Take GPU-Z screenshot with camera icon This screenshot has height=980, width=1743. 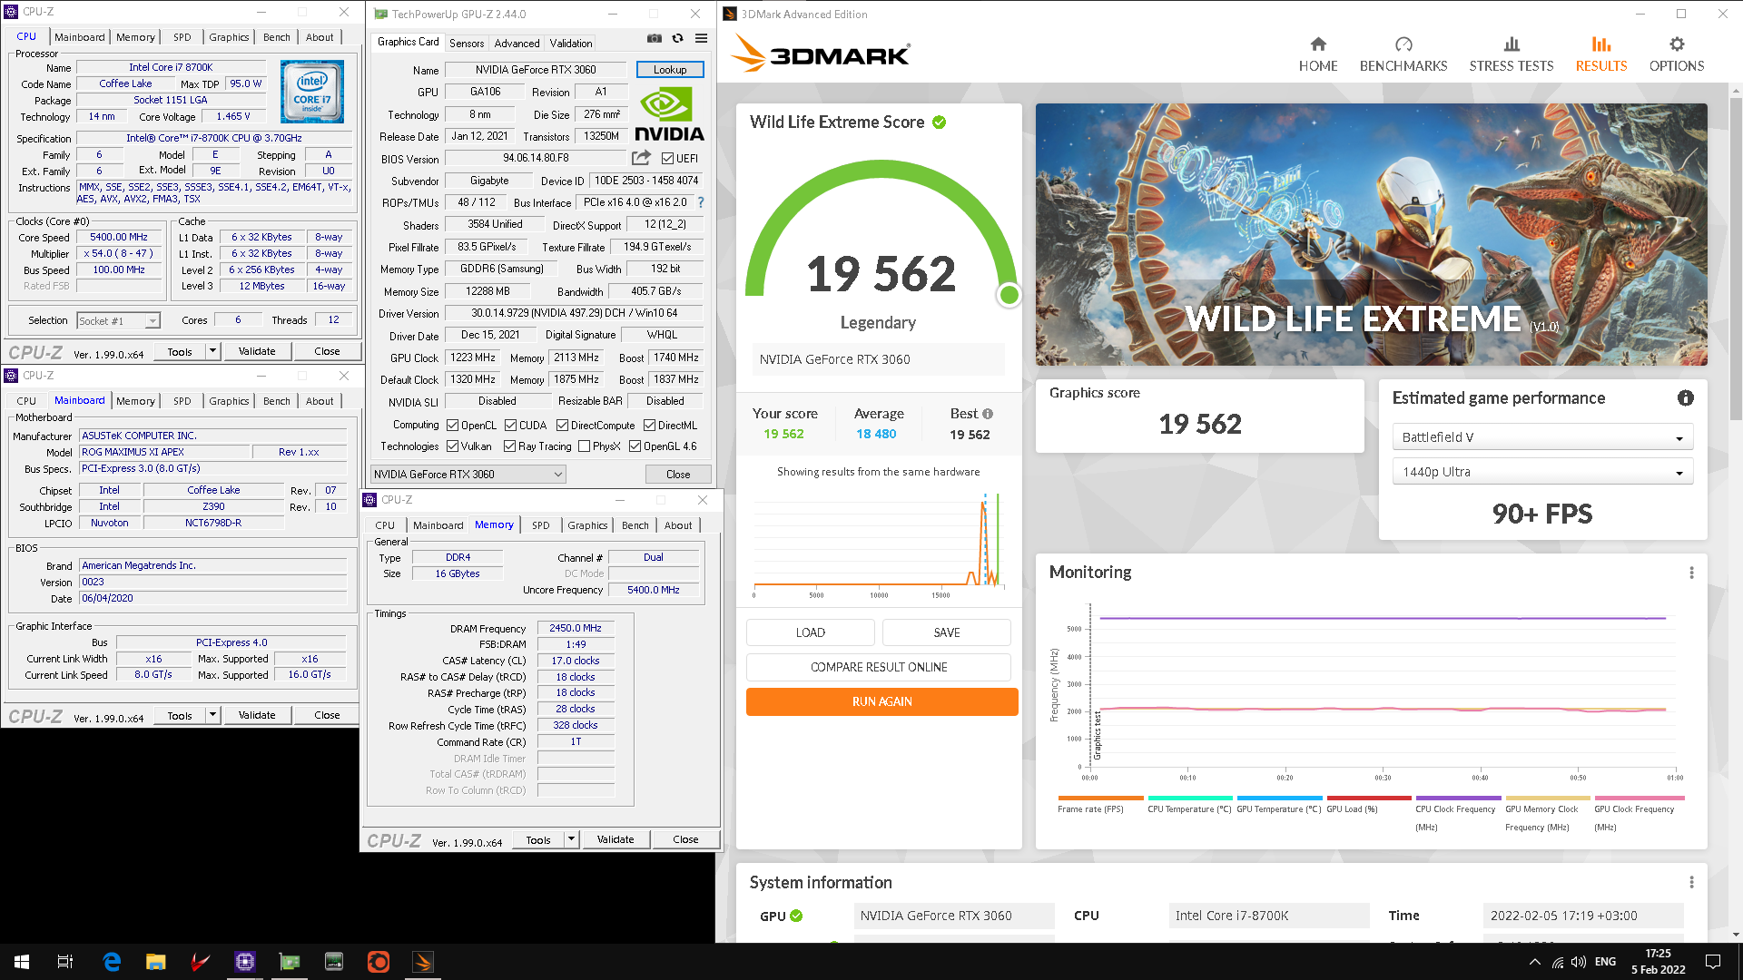point(654,38)
